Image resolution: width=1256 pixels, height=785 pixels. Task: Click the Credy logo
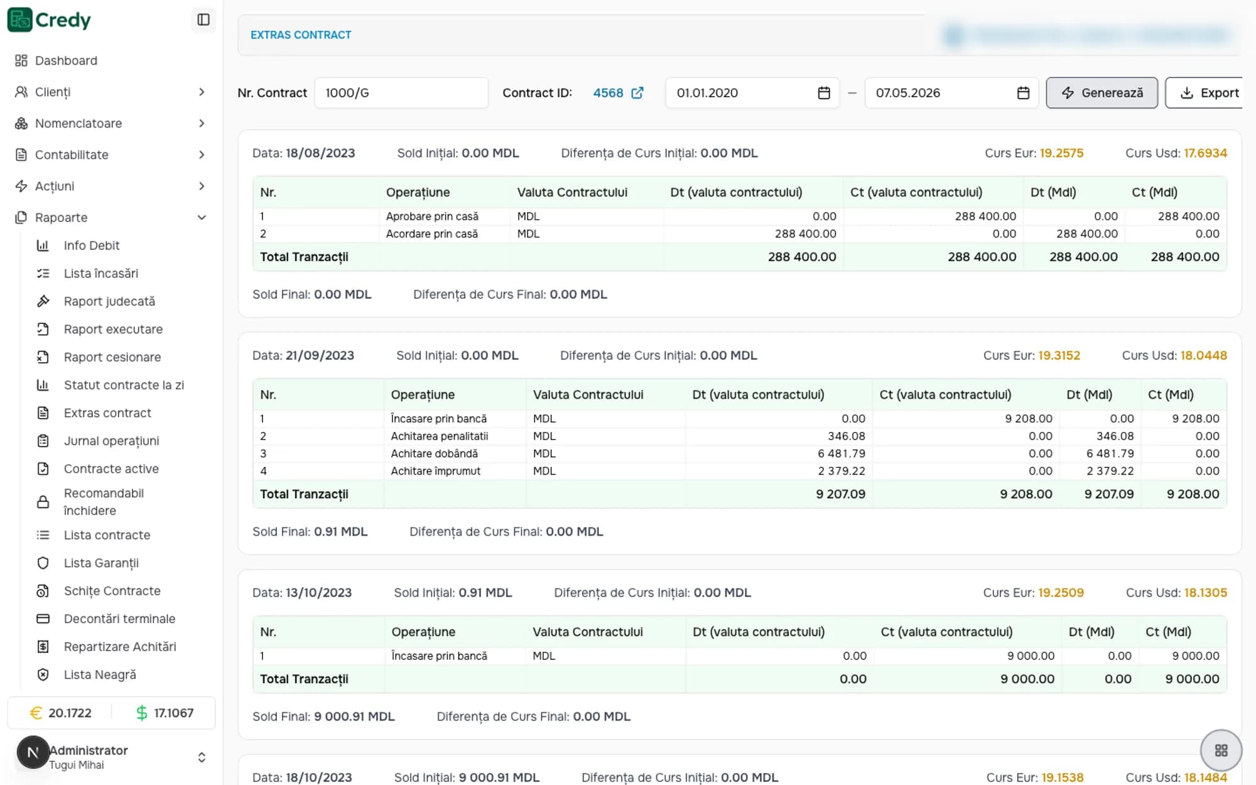tap(49, 20)
